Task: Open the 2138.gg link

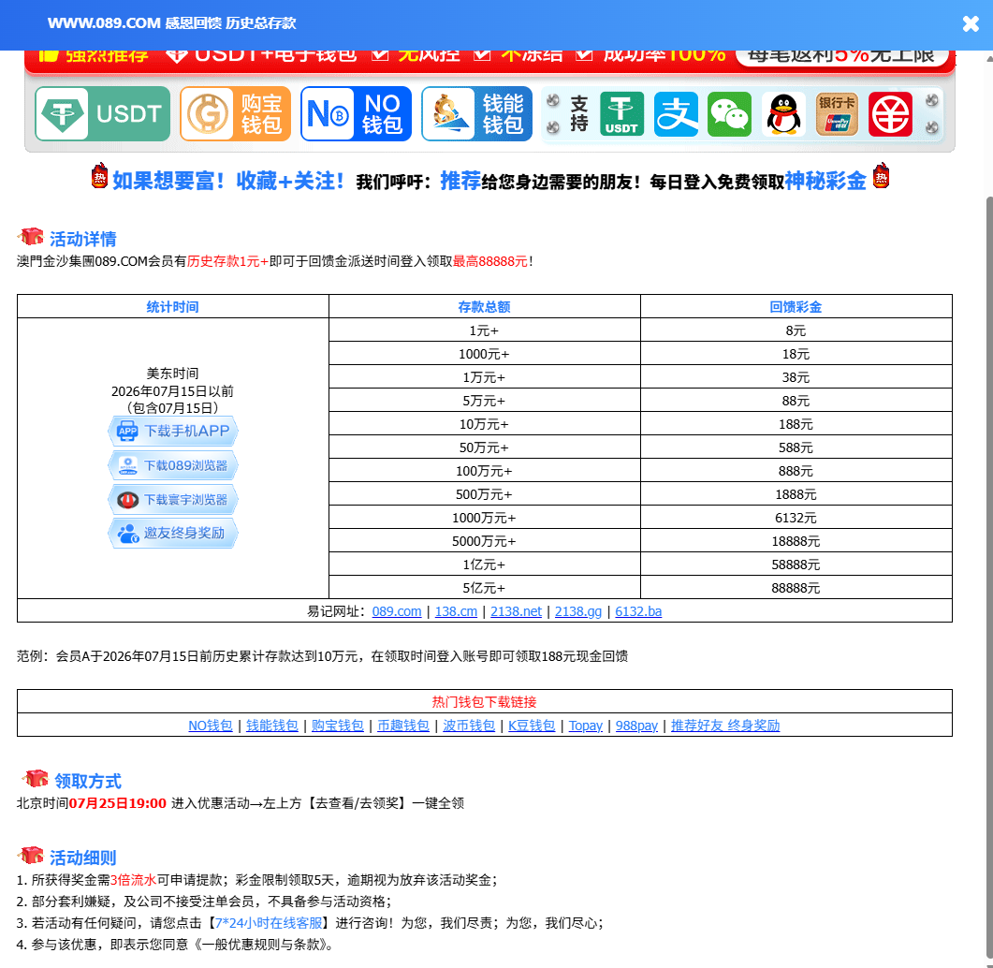Action: 578,611
